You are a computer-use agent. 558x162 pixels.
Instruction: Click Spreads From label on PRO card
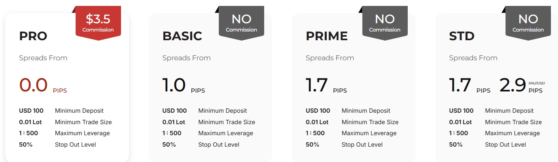(43, 58)
